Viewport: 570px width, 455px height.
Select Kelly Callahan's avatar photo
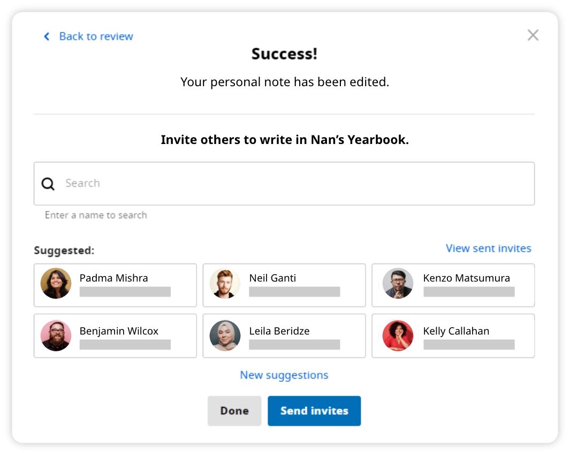click(x=398, y=336)
